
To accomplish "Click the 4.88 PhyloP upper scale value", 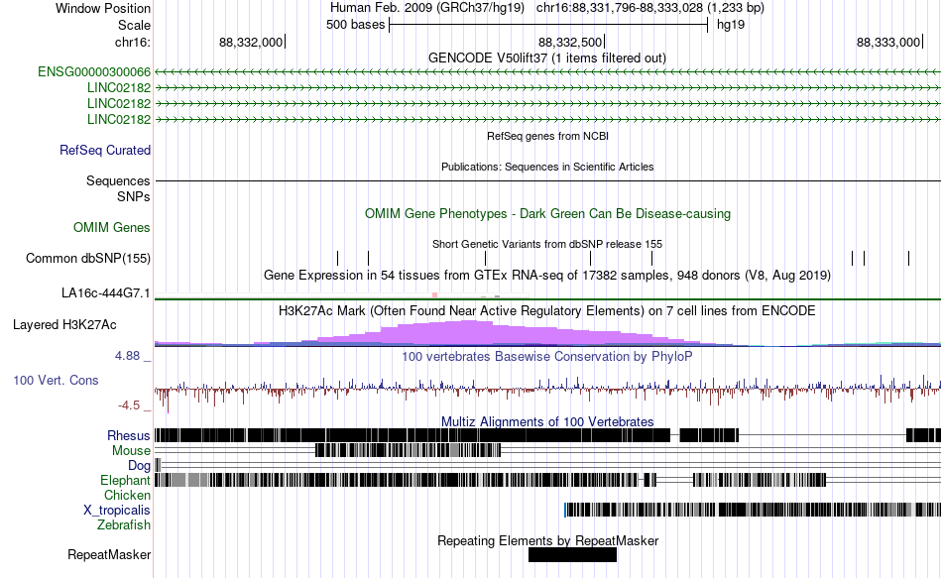I will pyautogui.click(x=127, y=356).
